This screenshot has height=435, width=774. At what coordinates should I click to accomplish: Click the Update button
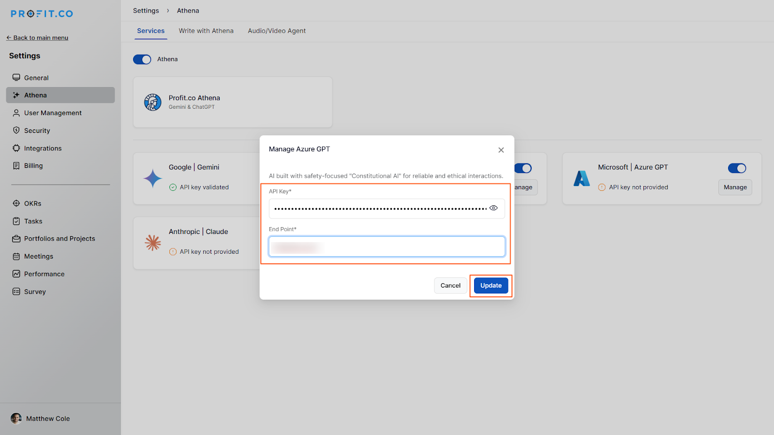coord(491,286)
